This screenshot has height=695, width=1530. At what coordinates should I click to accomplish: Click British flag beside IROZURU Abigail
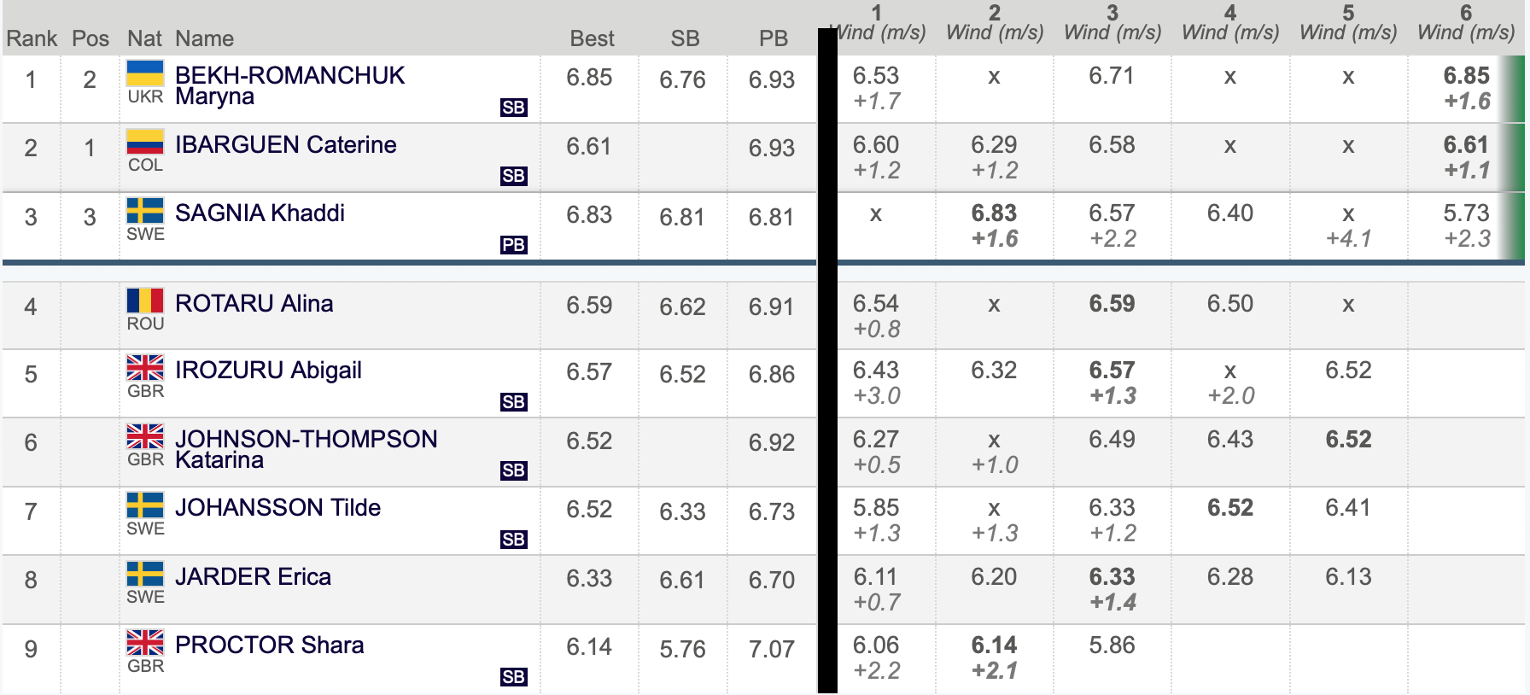tap(145, 368)
